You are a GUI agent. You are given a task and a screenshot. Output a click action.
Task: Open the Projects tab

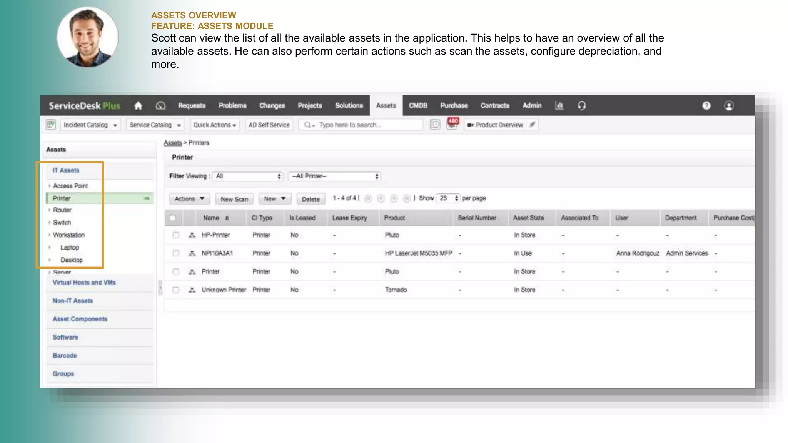click(310, 105)
